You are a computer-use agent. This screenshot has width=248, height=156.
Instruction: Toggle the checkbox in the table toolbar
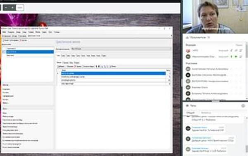(x=110, y=67)
